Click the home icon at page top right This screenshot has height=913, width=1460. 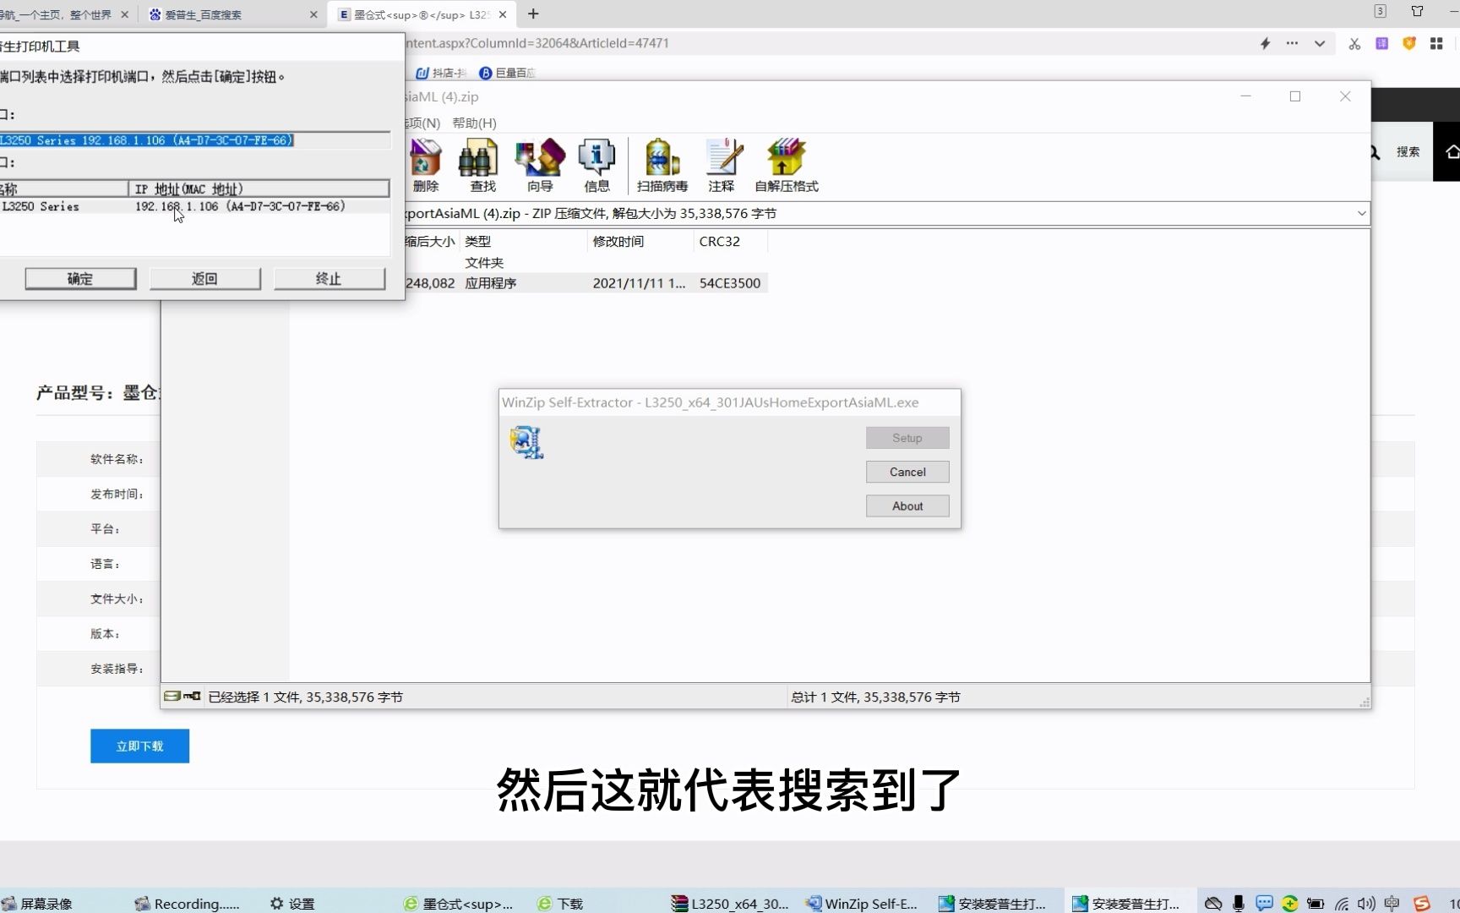tap(1452, 152)
